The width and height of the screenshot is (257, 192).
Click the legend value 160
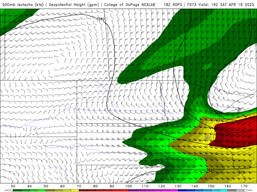(228, 186)
